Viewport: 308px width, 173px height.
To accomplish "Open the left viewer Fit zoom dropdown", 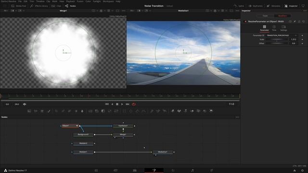I will pyautogui.click(x=6, y=11).
